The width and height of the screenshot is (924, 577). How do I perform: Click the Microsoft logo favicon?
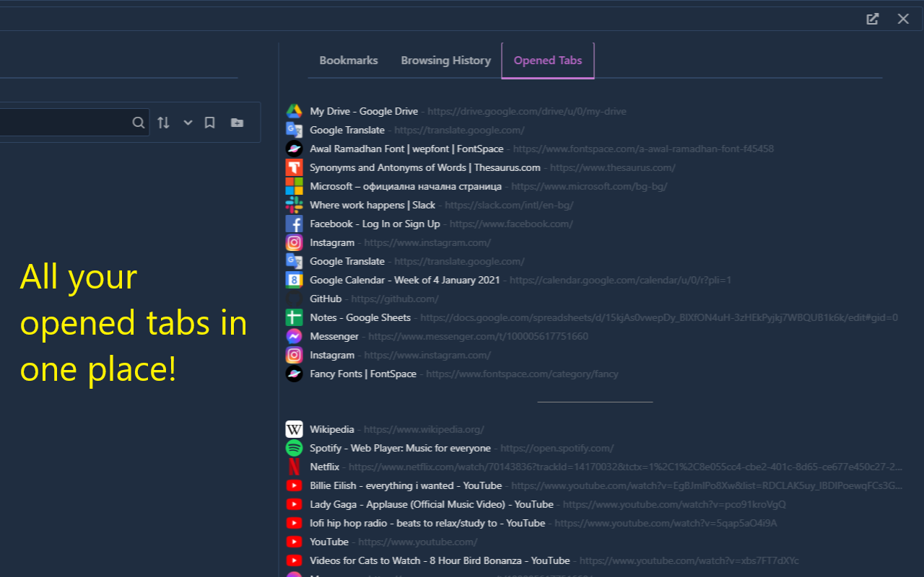pos(294,186)
